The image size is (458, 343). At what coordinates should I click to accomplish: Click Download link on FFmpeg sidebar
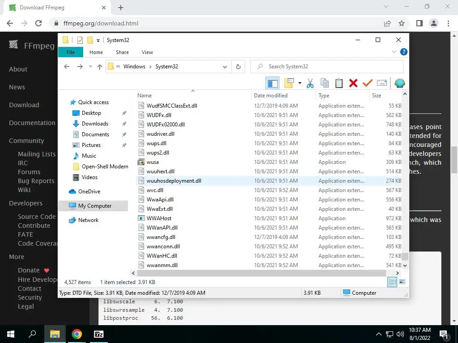coord(24,105)
